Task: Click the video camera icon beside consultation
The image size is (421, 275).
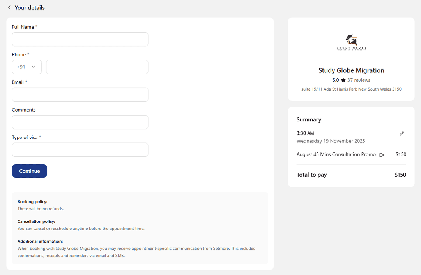Action: point(381,155)
